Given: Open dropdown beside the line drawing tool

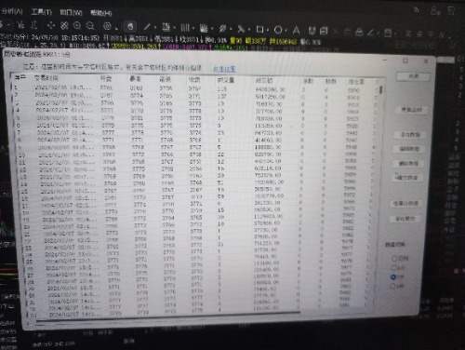Looking at the screenshot, I should (155, 28).
